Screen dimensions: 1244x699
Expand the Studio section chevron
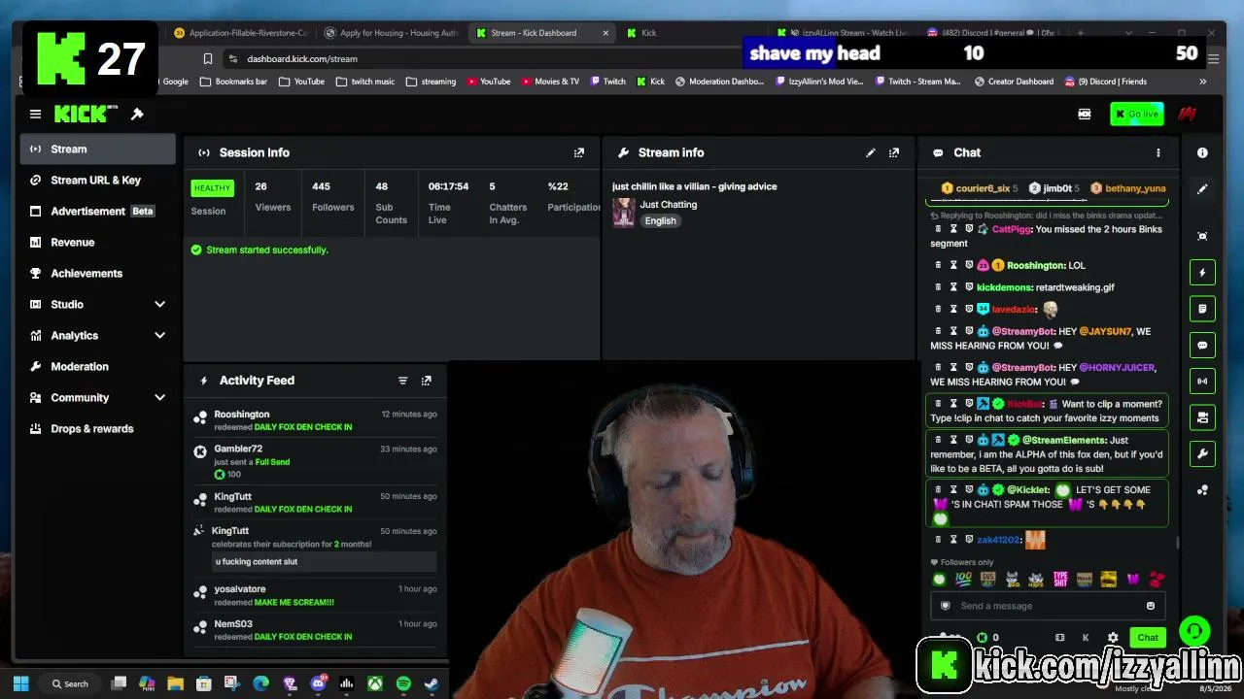(160, 305)
